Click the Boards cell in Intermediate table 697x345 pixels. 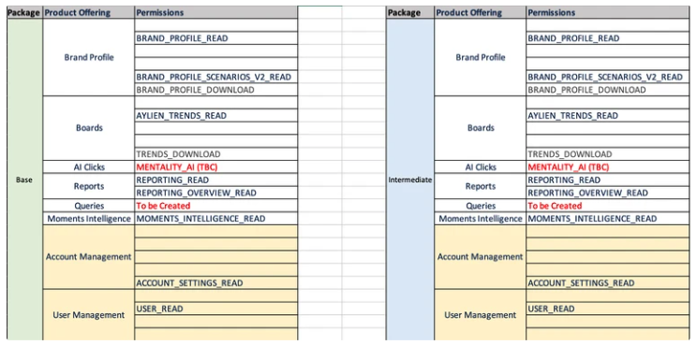point(481,128)
